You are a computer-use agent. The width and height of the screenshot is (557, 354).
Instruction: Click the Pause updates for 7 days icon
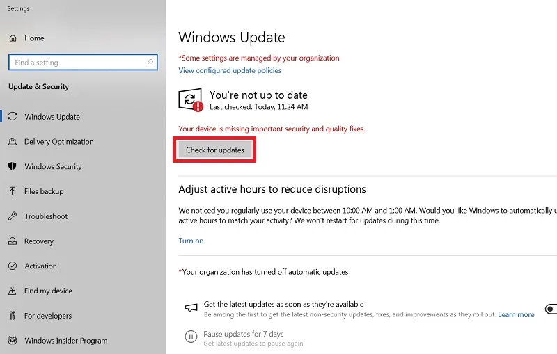[191, 336]
